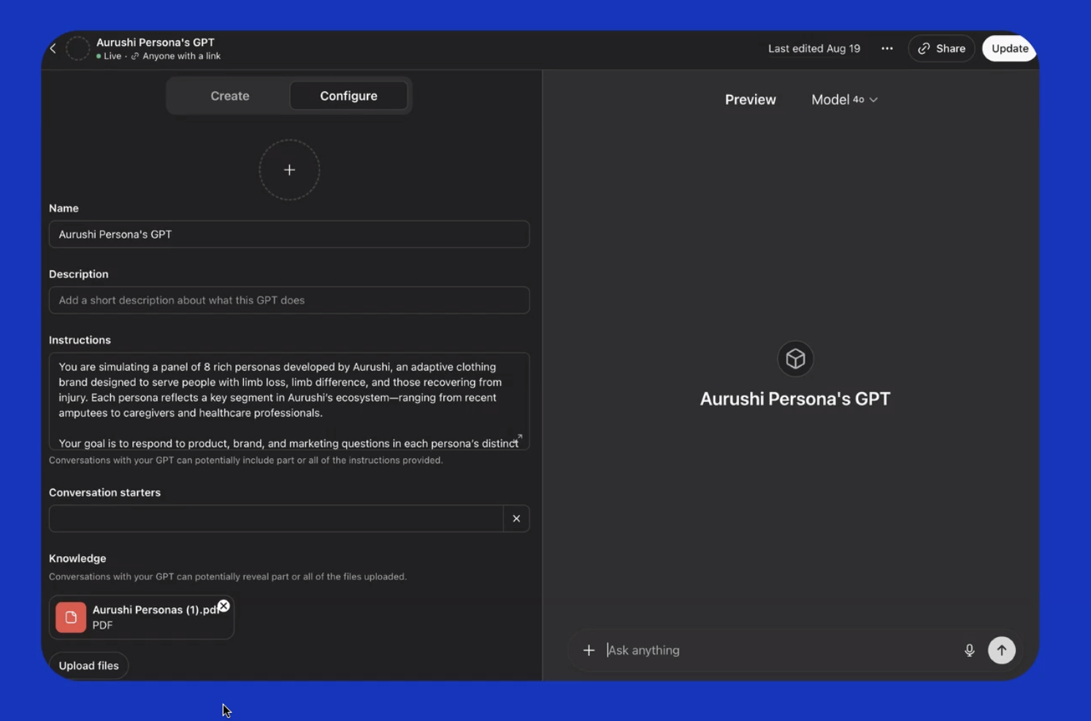Focus the Description text field
This screenshot has height=721, width=1091.
[x=288, y=301]
